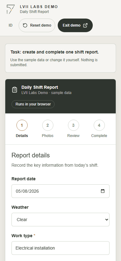Click the 'Use the sample data' hint text
The height and width of the screenshot is (261, 121).
tap(54, 62)
